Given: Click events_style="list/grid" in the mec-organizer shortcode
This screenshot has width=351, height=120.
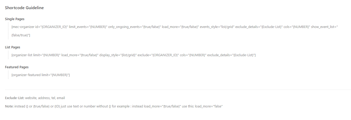Looking at the screenshot, I should [x=216, y=27].
